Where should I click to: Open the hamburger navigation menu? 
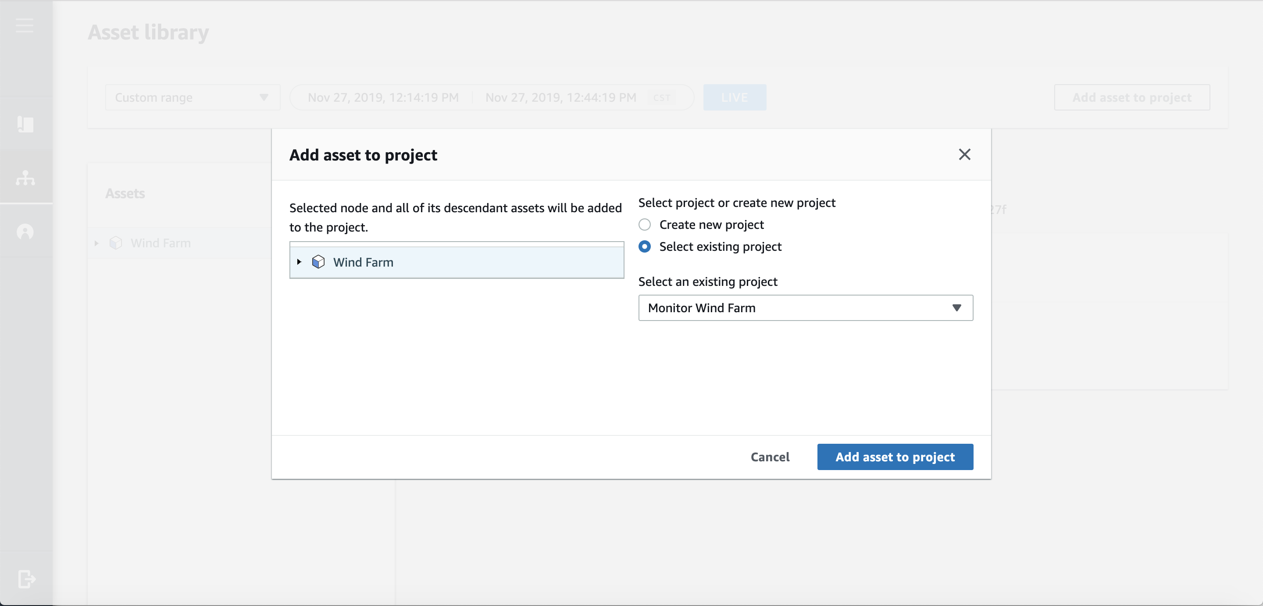[25, 25]
